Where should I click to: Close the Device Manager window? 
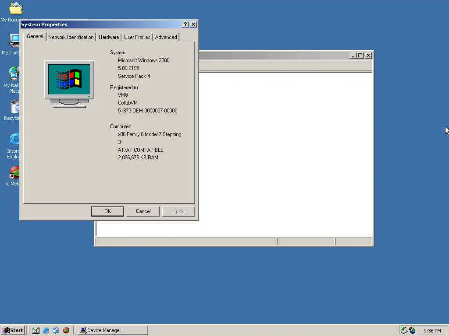pyautogui.click(x=368, y=56)
